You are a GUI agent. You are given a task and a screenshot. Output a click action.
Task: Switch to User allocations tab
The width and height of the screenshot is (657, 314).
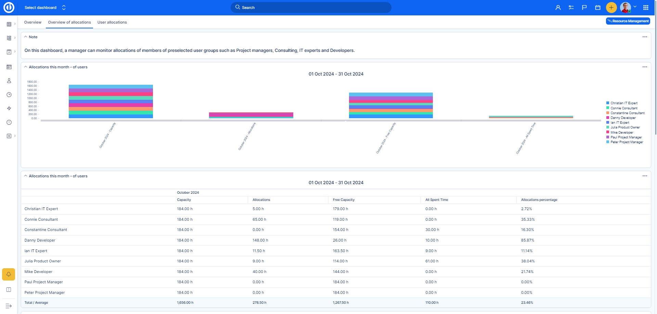[112, 22]
